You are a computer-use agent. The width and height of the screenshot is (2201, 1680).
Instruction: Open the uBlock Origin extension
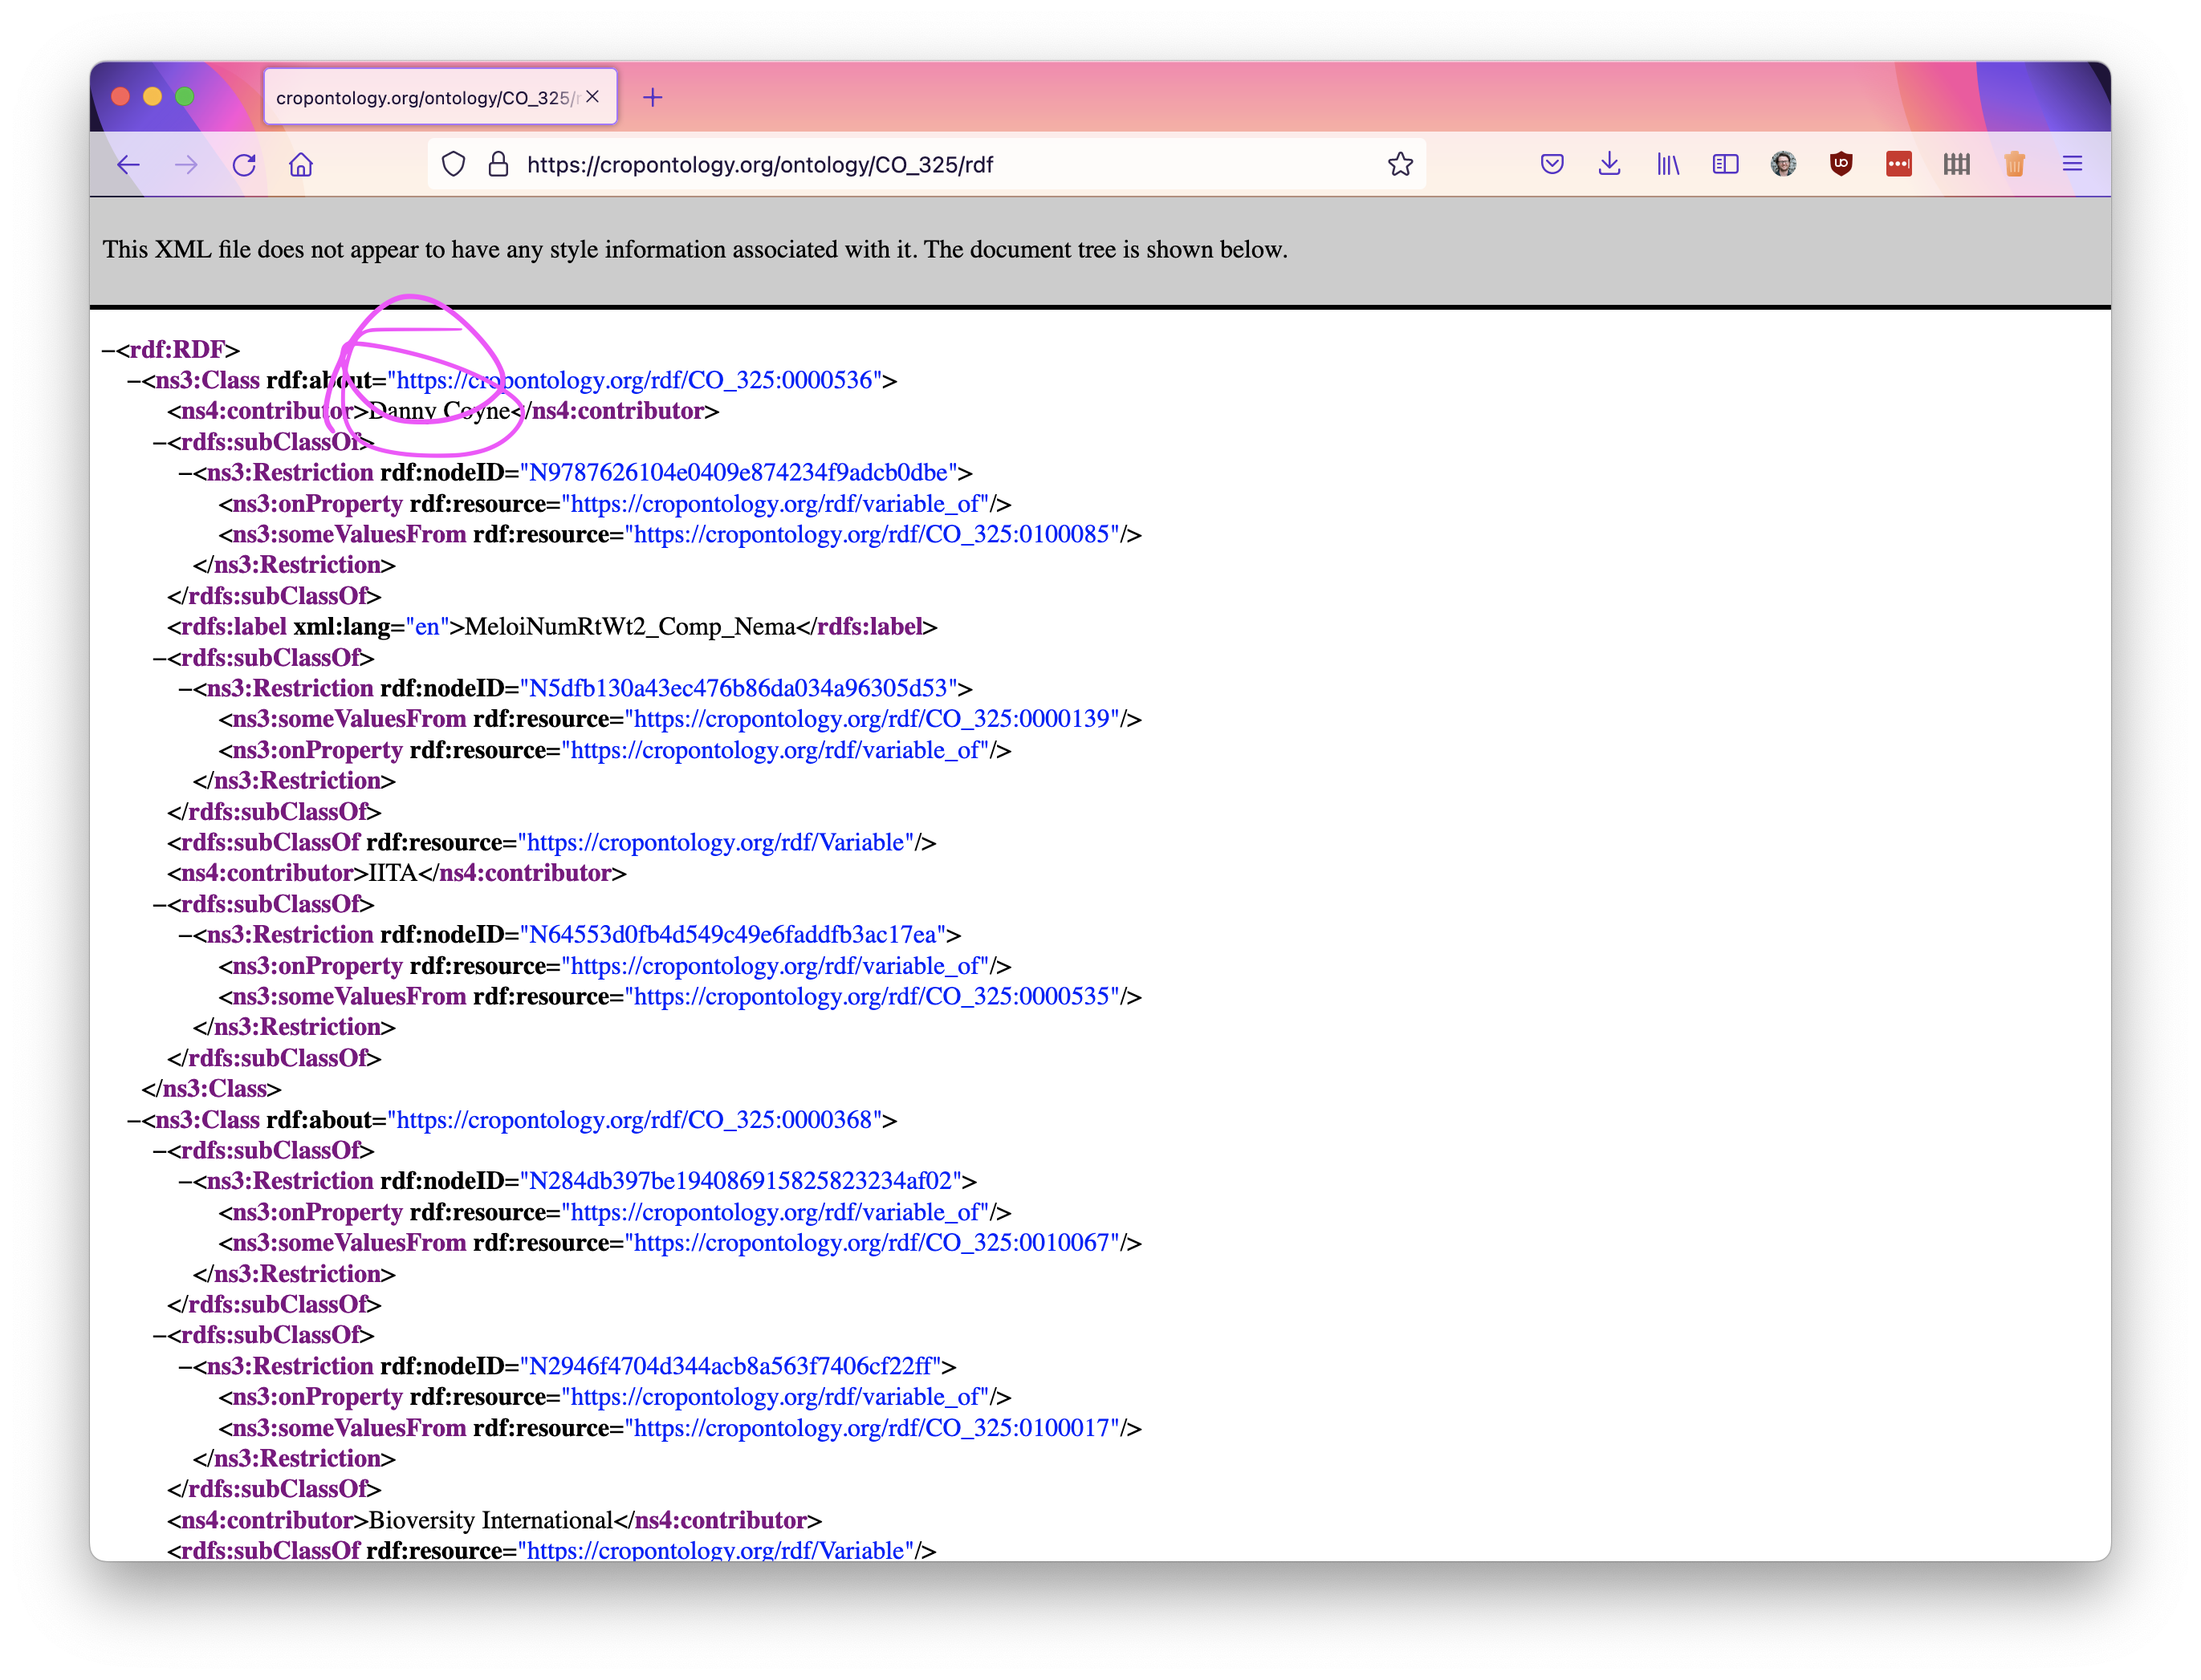pyautogui.click(x=1841, y=164)
